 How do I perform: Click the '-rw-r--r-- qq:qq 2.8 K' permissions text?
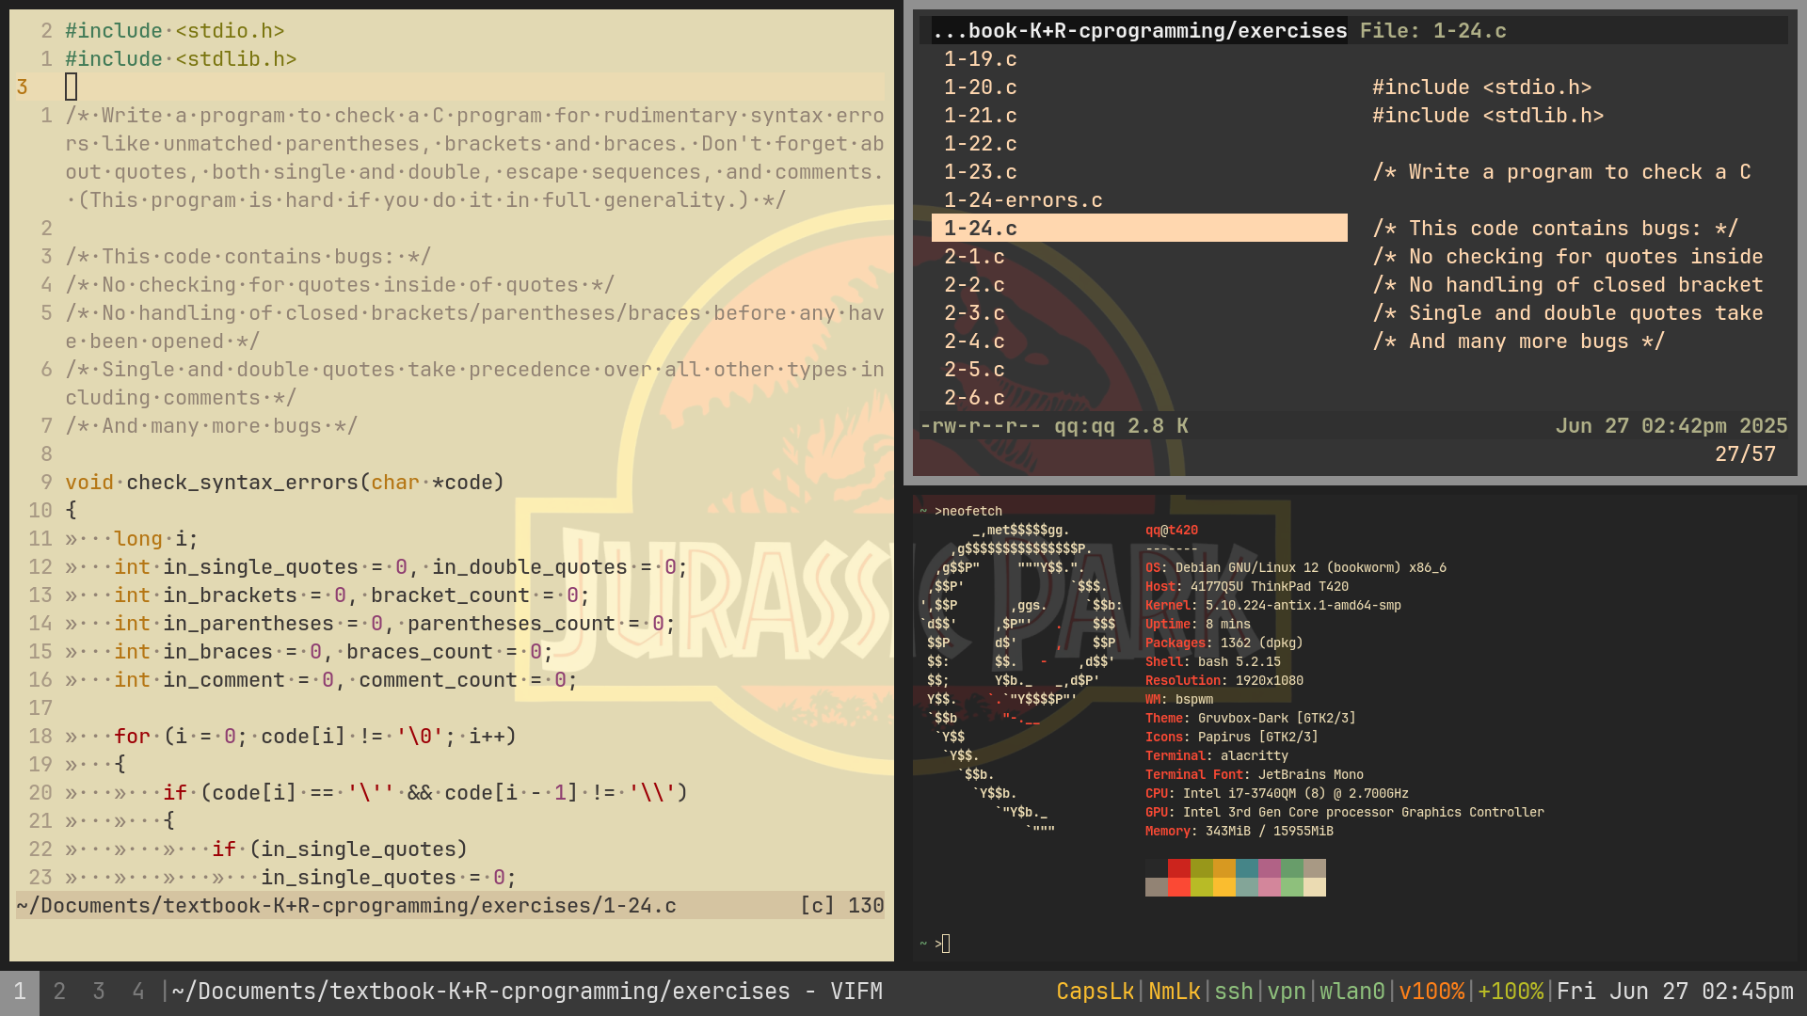(x=1054, y=426)
